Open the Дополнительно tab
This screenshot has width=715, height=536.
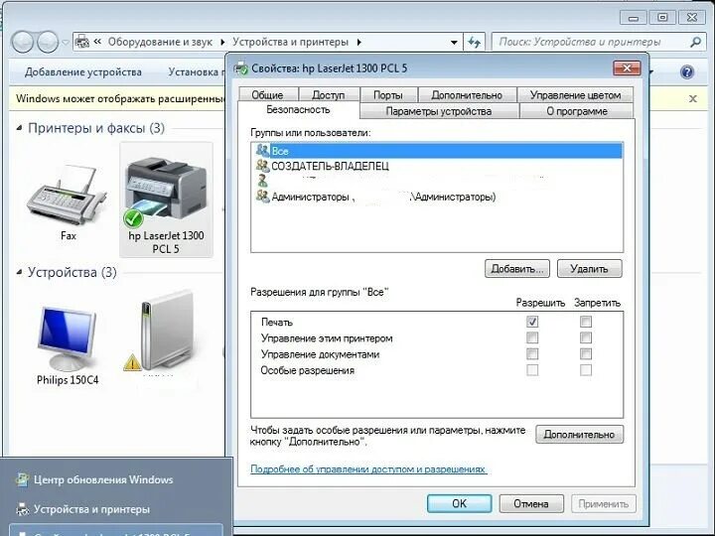tap(467, 95)
